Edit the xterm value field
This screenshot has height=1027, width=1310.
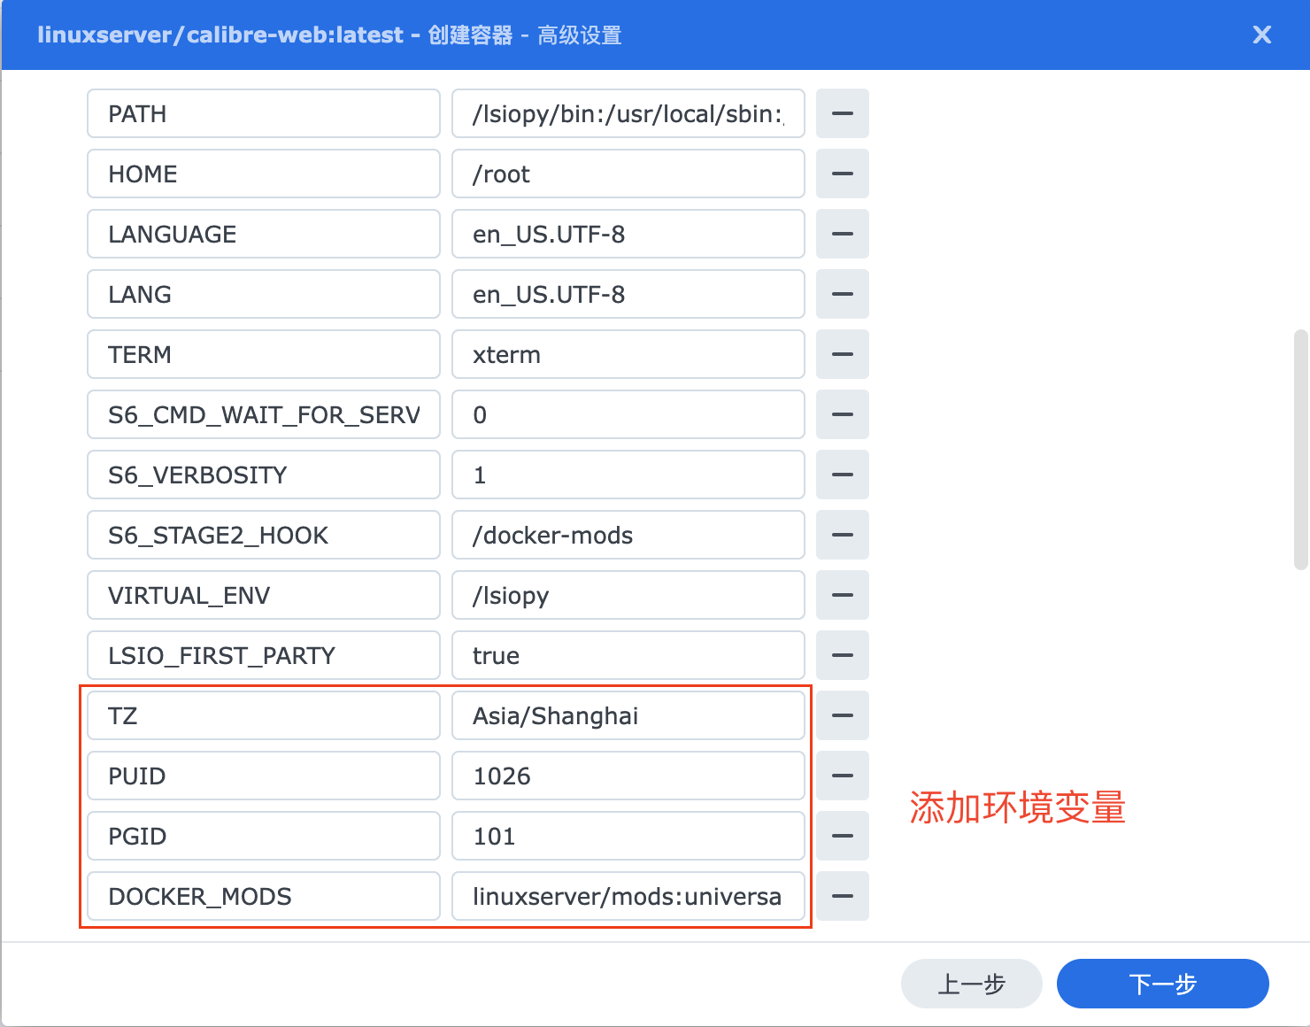click(628, 354)
